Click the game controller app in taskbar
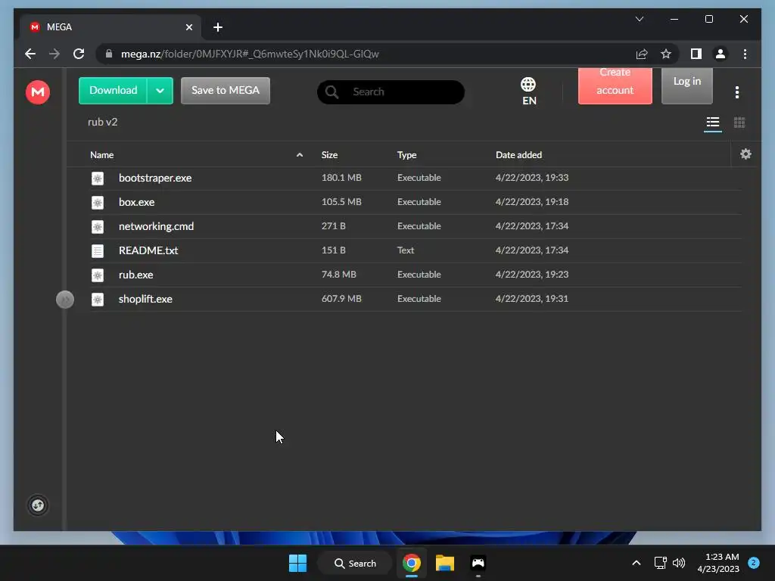Viewport: 775px width, 581px height. pyautogui.click(x=478, y=563)
